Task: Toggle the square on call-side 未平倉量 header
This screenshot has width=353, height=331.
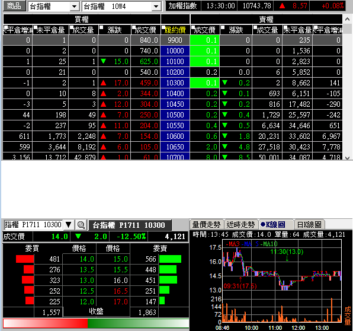Action: [x=36, y=27]
